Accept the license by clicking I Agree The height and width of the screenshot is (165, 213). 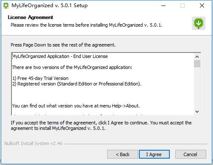[x=154, y=154]
